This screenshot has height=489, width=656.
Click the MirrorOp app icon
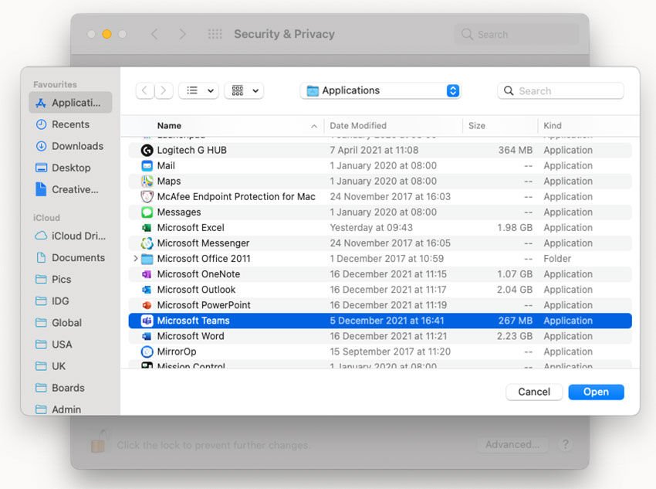(147, 351)
